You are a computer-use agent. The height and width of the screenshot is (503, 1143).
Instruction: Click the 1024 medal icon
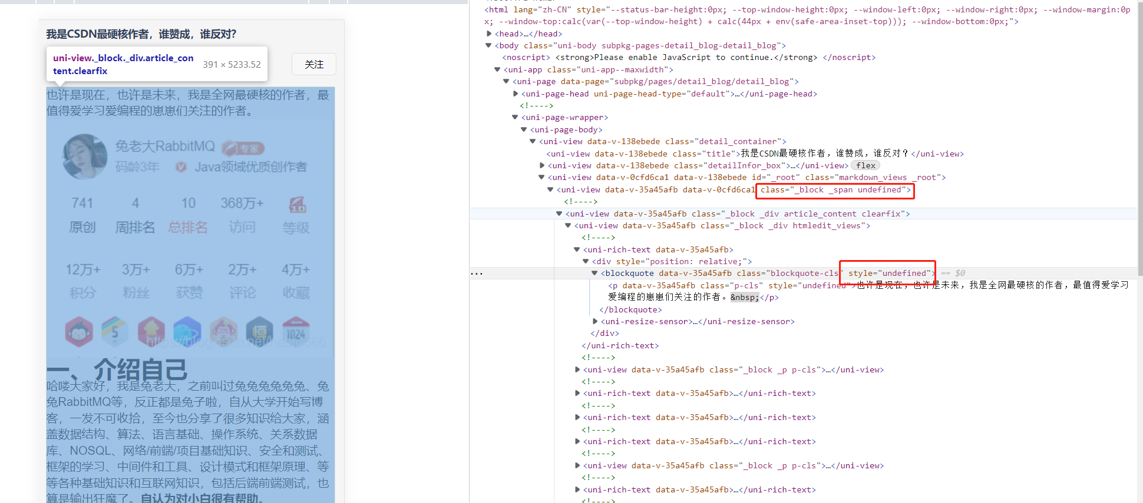tap(296, 331)
